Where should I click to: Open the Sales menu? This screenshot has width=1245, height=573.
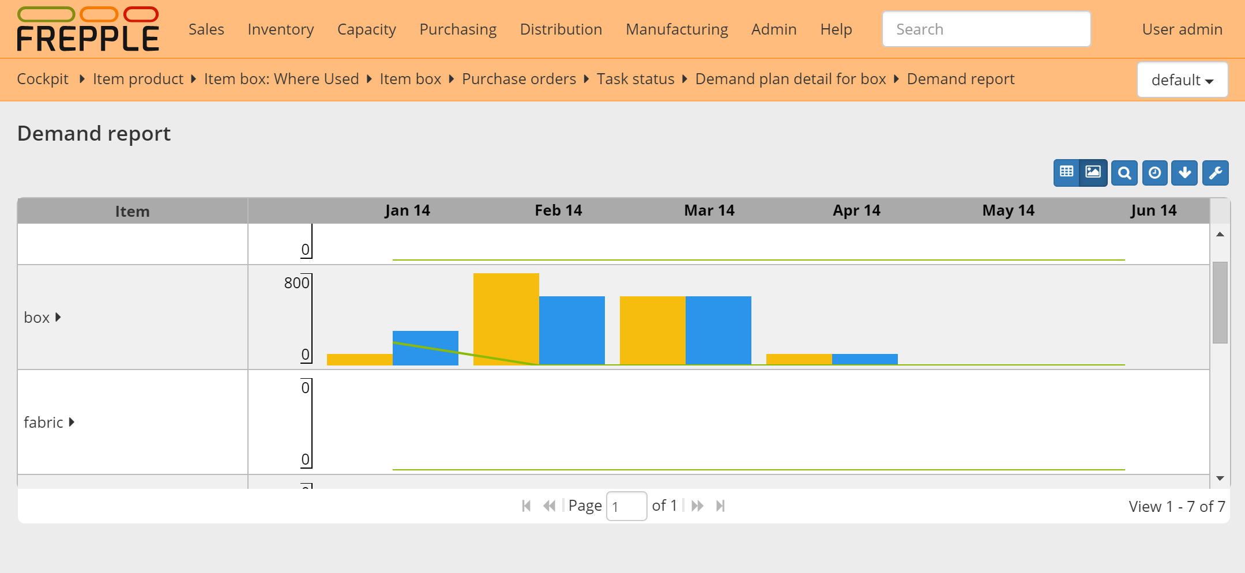pyautogui.click(x=206, y=29)
